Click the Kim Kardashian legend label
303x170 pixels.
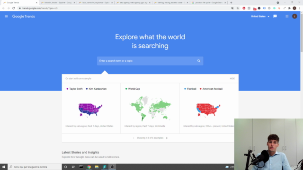(x=98, y=89)
